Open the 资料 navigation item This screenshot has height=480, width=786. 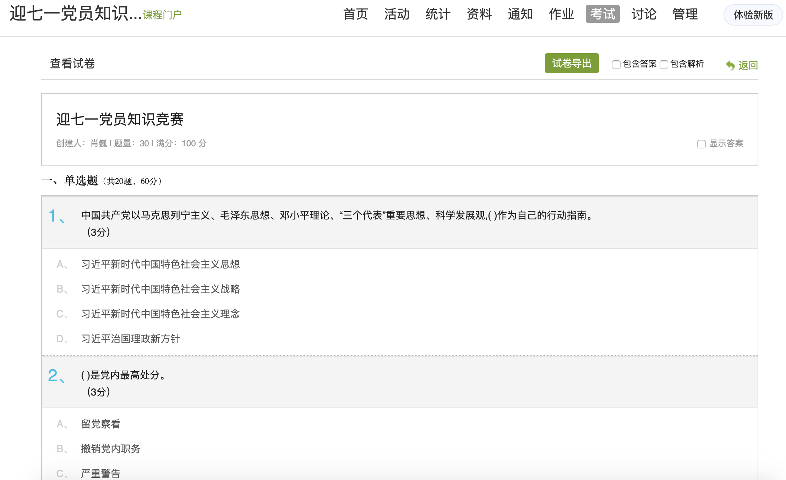[479, 14]
